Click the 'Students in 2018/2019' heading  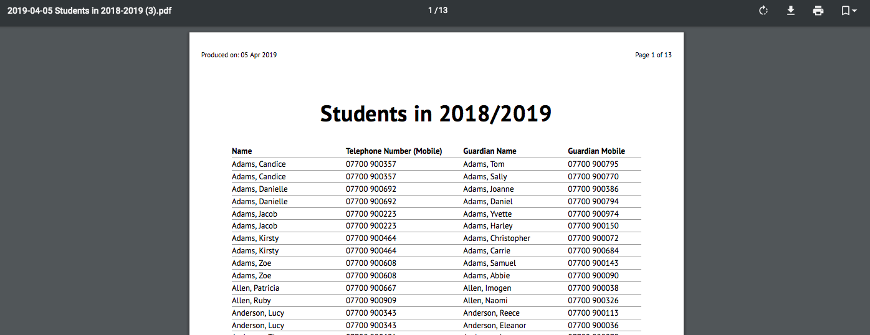[x=436, y=114]
